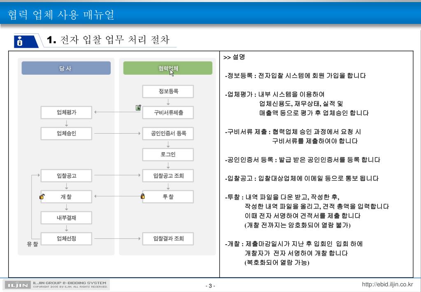Click the 구비서류제출 flow box
This screenshot has width=421, height=292.
(x=168, y=113)
